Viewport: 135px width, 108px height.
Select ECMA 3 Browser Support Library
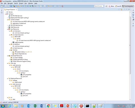pos(22,62)
